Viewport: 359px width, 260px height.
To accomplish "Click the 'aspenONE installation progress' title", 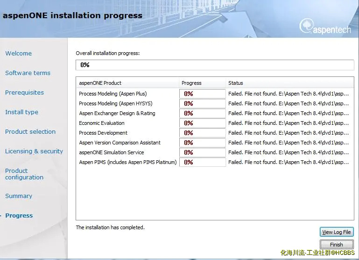I will pyautogui.click(x=72, y=15).
